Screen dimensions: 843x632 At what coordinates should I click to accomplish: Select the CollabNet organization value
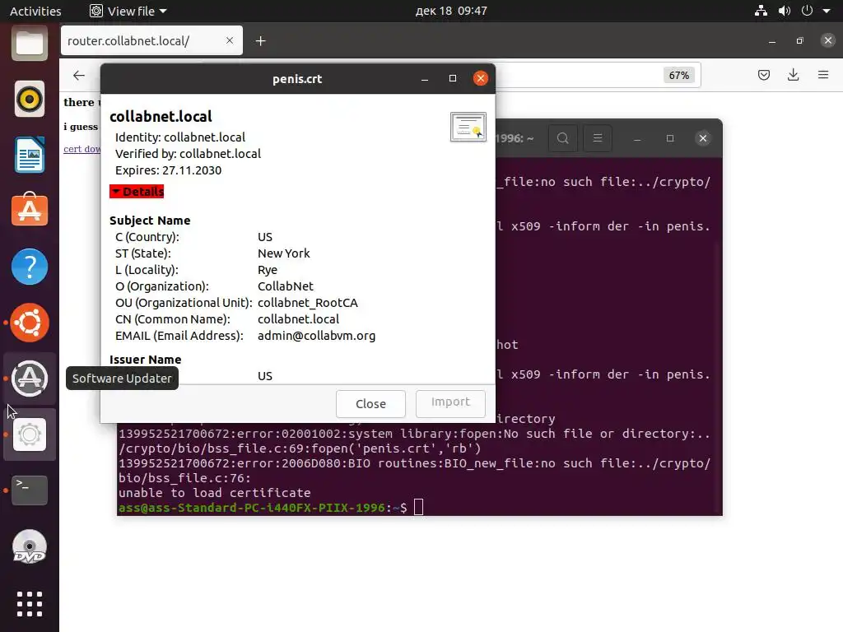[286, 286]
